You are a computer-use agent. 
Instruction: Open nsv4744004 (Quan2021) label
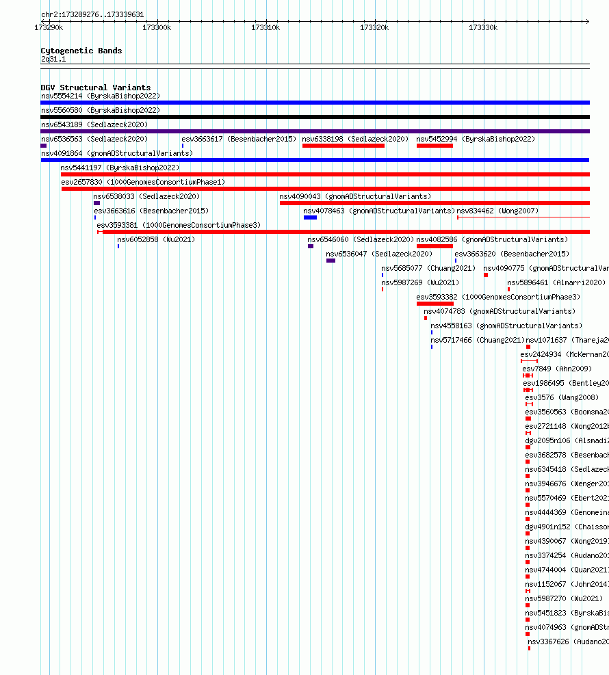coord(567,570)
